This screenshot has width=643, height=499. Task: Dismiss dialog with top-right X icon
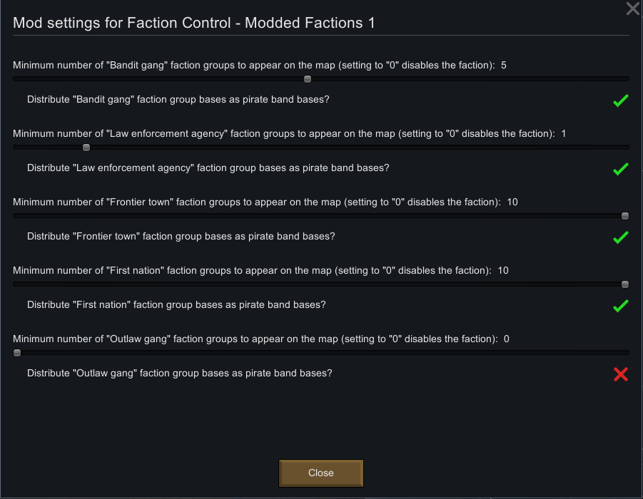[x=632, y=9]
